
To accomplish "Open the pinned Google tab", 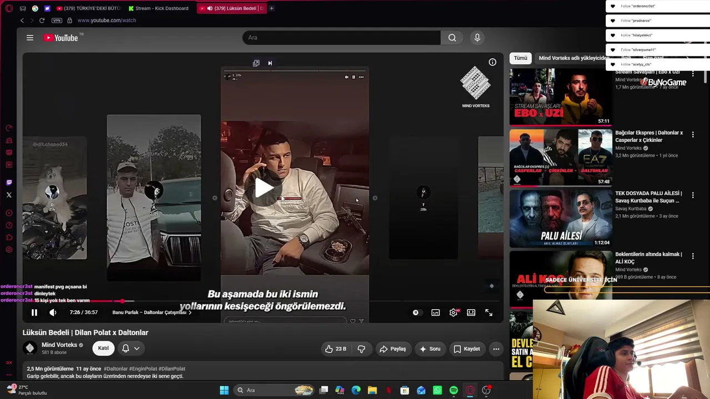I will pos(35,8).
